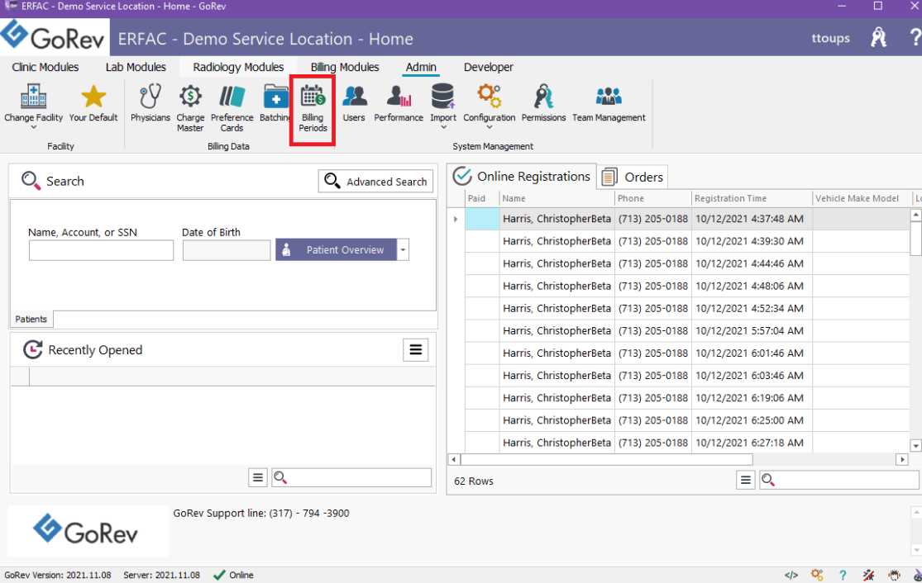Click the Import database icon

click(442, 96)
